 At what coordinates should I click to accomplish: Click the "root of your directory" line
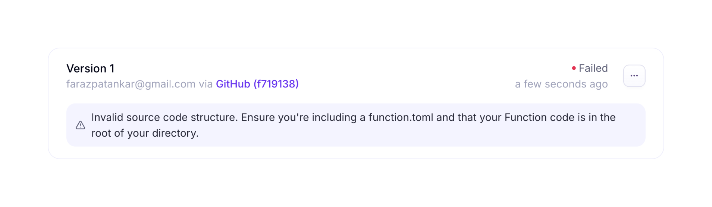(x=145, y=133)
